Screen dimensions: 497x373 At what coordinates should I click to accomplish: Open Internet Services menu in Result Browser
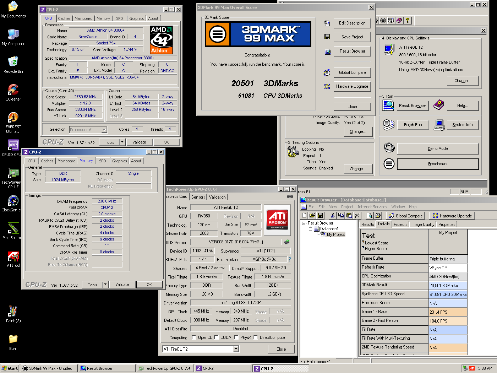372,207
